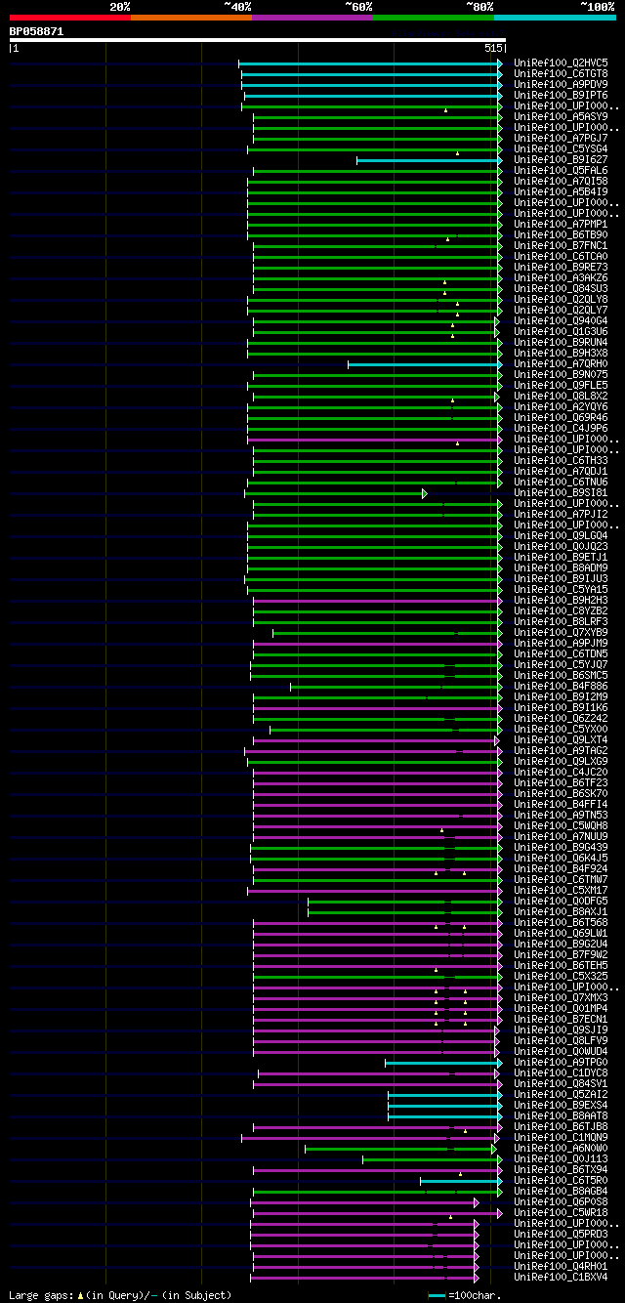Screen dimensions: 625x1303
Task: Click the cyan alignment bar for A7QRH0
Action: (x=425, y=363)
